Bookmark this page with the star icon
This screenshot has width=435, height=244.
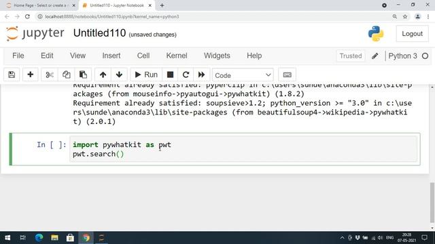click(x=405, y=16)
